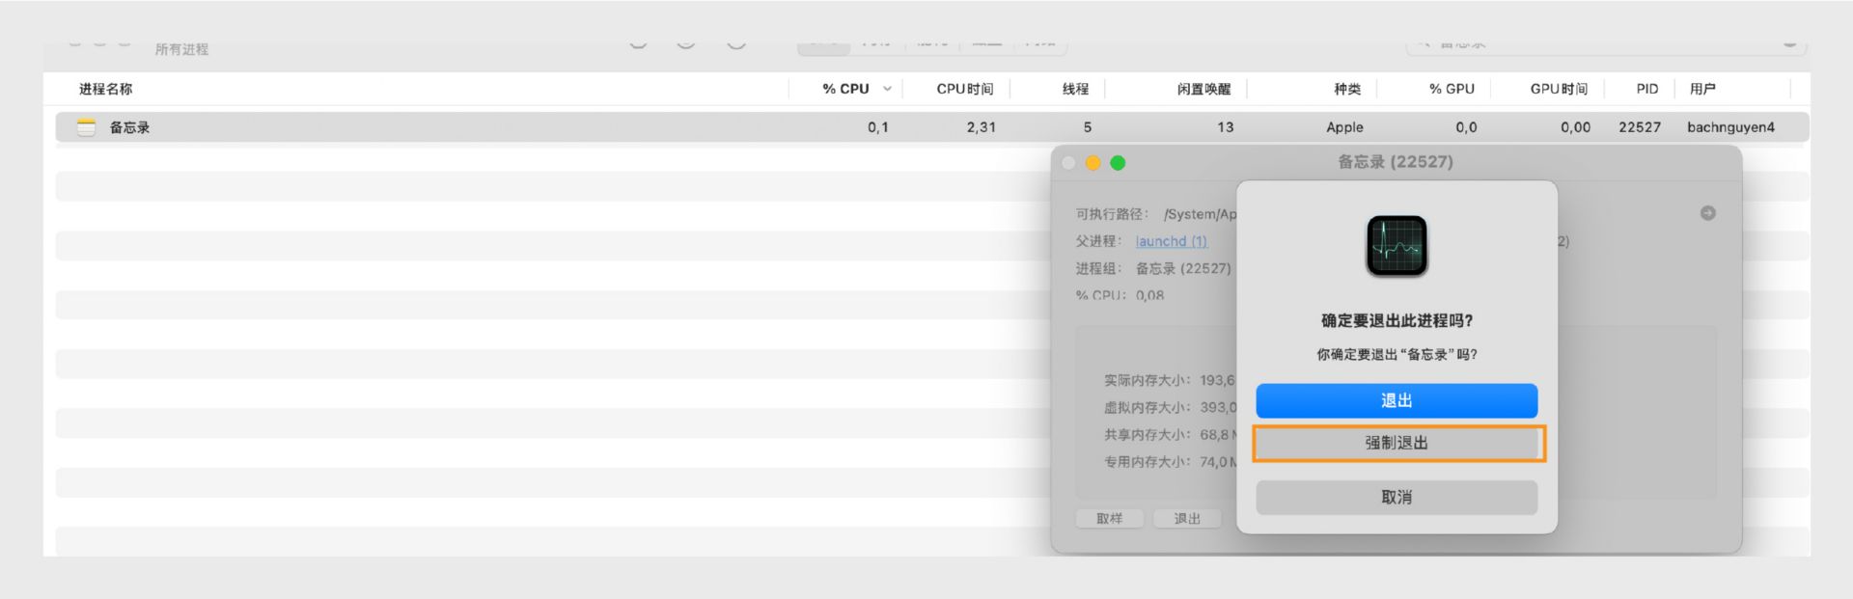Click the 强制退出 button in the dialog

tap(1397, 443)
